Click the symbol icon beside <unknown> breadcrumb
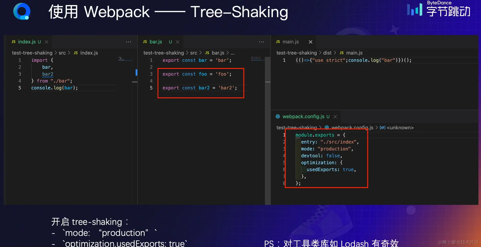 coord(382,128)
